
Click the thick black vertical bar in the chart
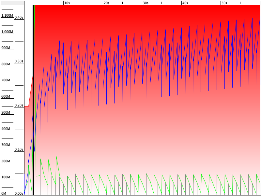[x=34, y=98]
